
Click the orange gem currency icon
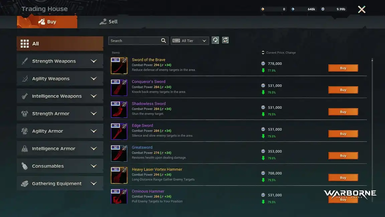click(x=263, y=9)
